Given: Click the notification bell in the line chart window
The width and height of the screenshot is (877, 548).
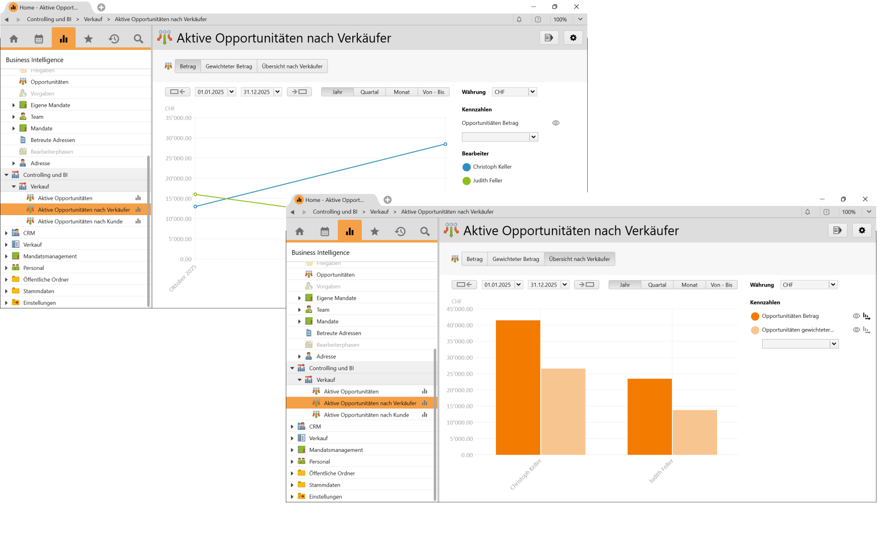Looking at the screenshot, I should coord(519,19).
